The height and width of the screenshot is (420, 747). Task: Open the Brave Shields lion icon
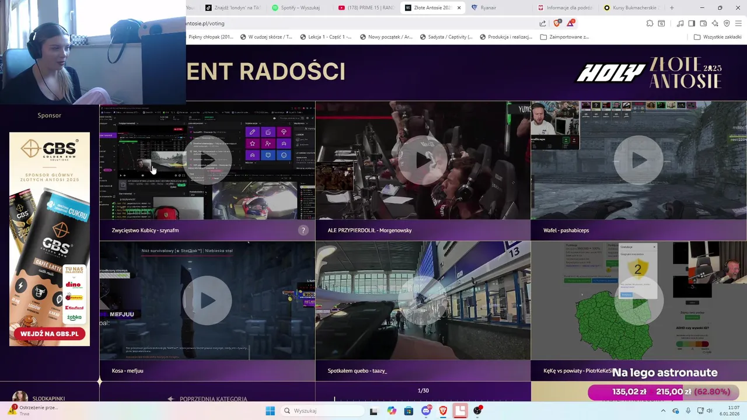click(557, 23)
